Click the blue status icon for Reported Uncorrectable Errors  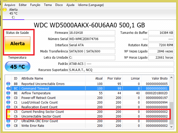click(x=8, y=84)
